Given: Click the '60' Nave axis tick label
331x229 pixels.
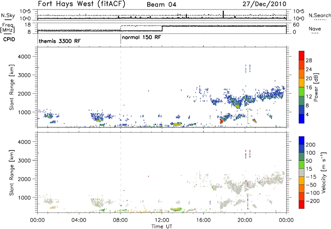Looking at the screenshot, I should coord(296,25).
